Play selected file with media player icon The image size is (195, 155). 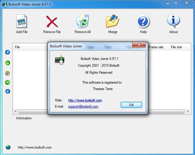(x=8, y=73)
